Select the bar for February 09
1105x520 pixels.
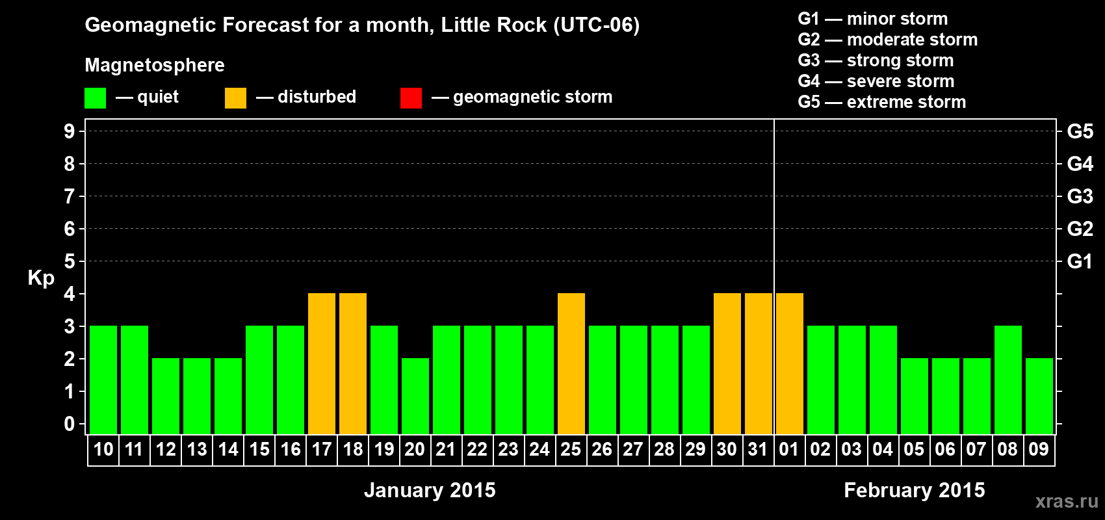(1039, 396)
